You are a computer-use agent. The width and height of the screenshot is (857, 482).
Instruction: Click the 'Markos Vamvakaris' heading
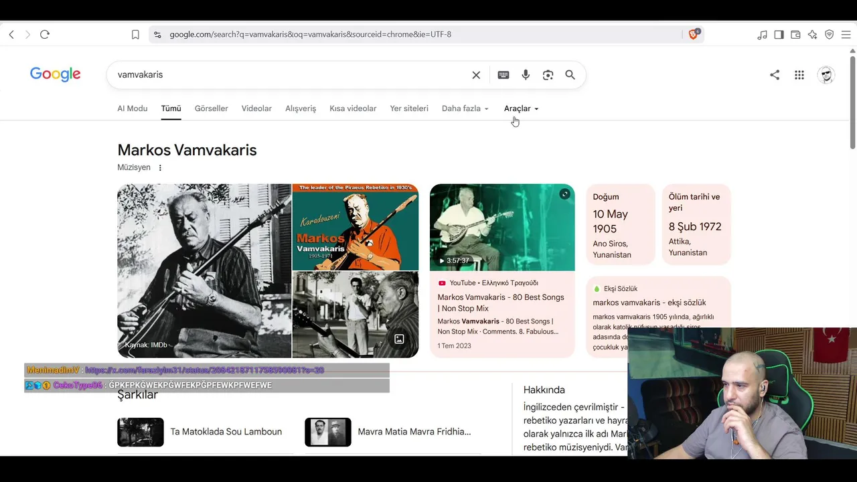(187, 150)
